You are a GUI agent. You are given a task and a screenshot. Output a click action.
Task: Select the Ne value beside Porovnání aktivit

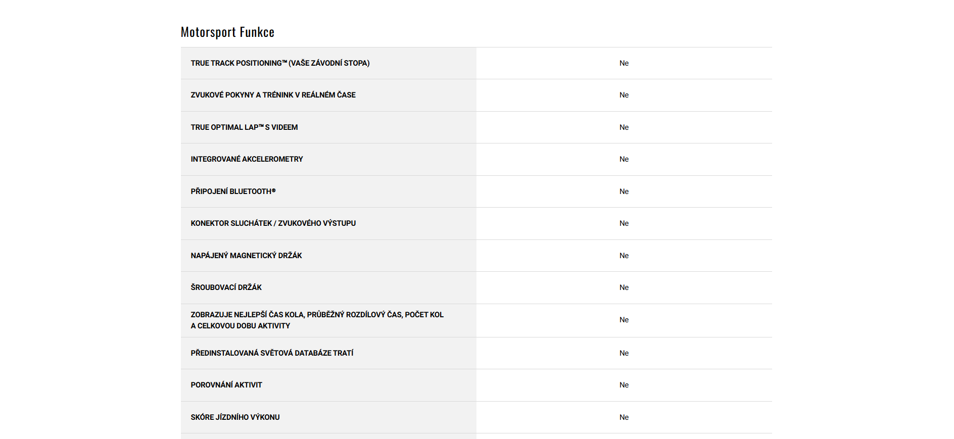pyautogui.click(x=624, y=385)
